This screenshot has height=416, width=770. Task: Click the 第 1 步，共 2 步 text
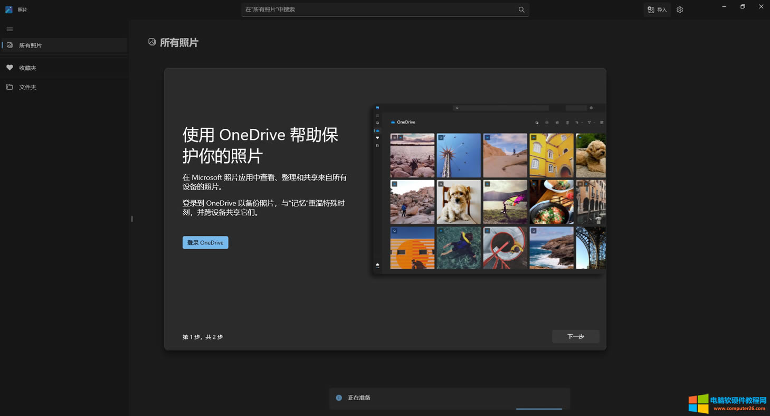point(203,337)
